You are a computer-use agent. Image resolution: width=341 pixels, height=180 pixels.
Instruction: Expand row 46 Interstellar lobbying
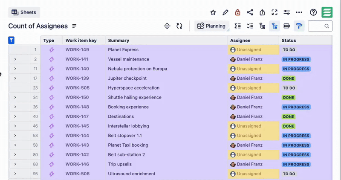tap(15, 126)
